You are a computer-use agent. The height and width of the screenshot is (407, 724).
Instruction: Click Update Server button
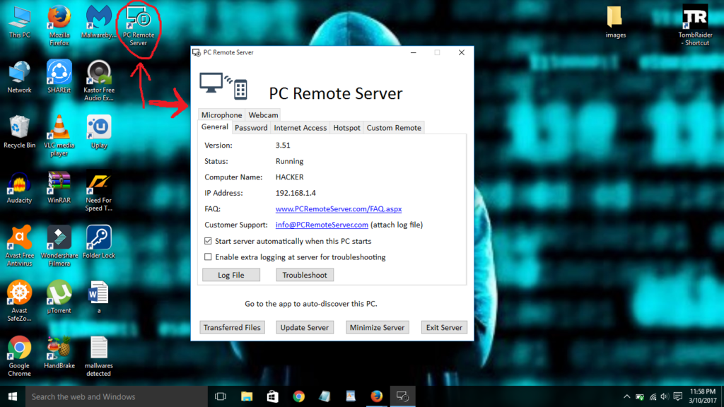[304, 328]
